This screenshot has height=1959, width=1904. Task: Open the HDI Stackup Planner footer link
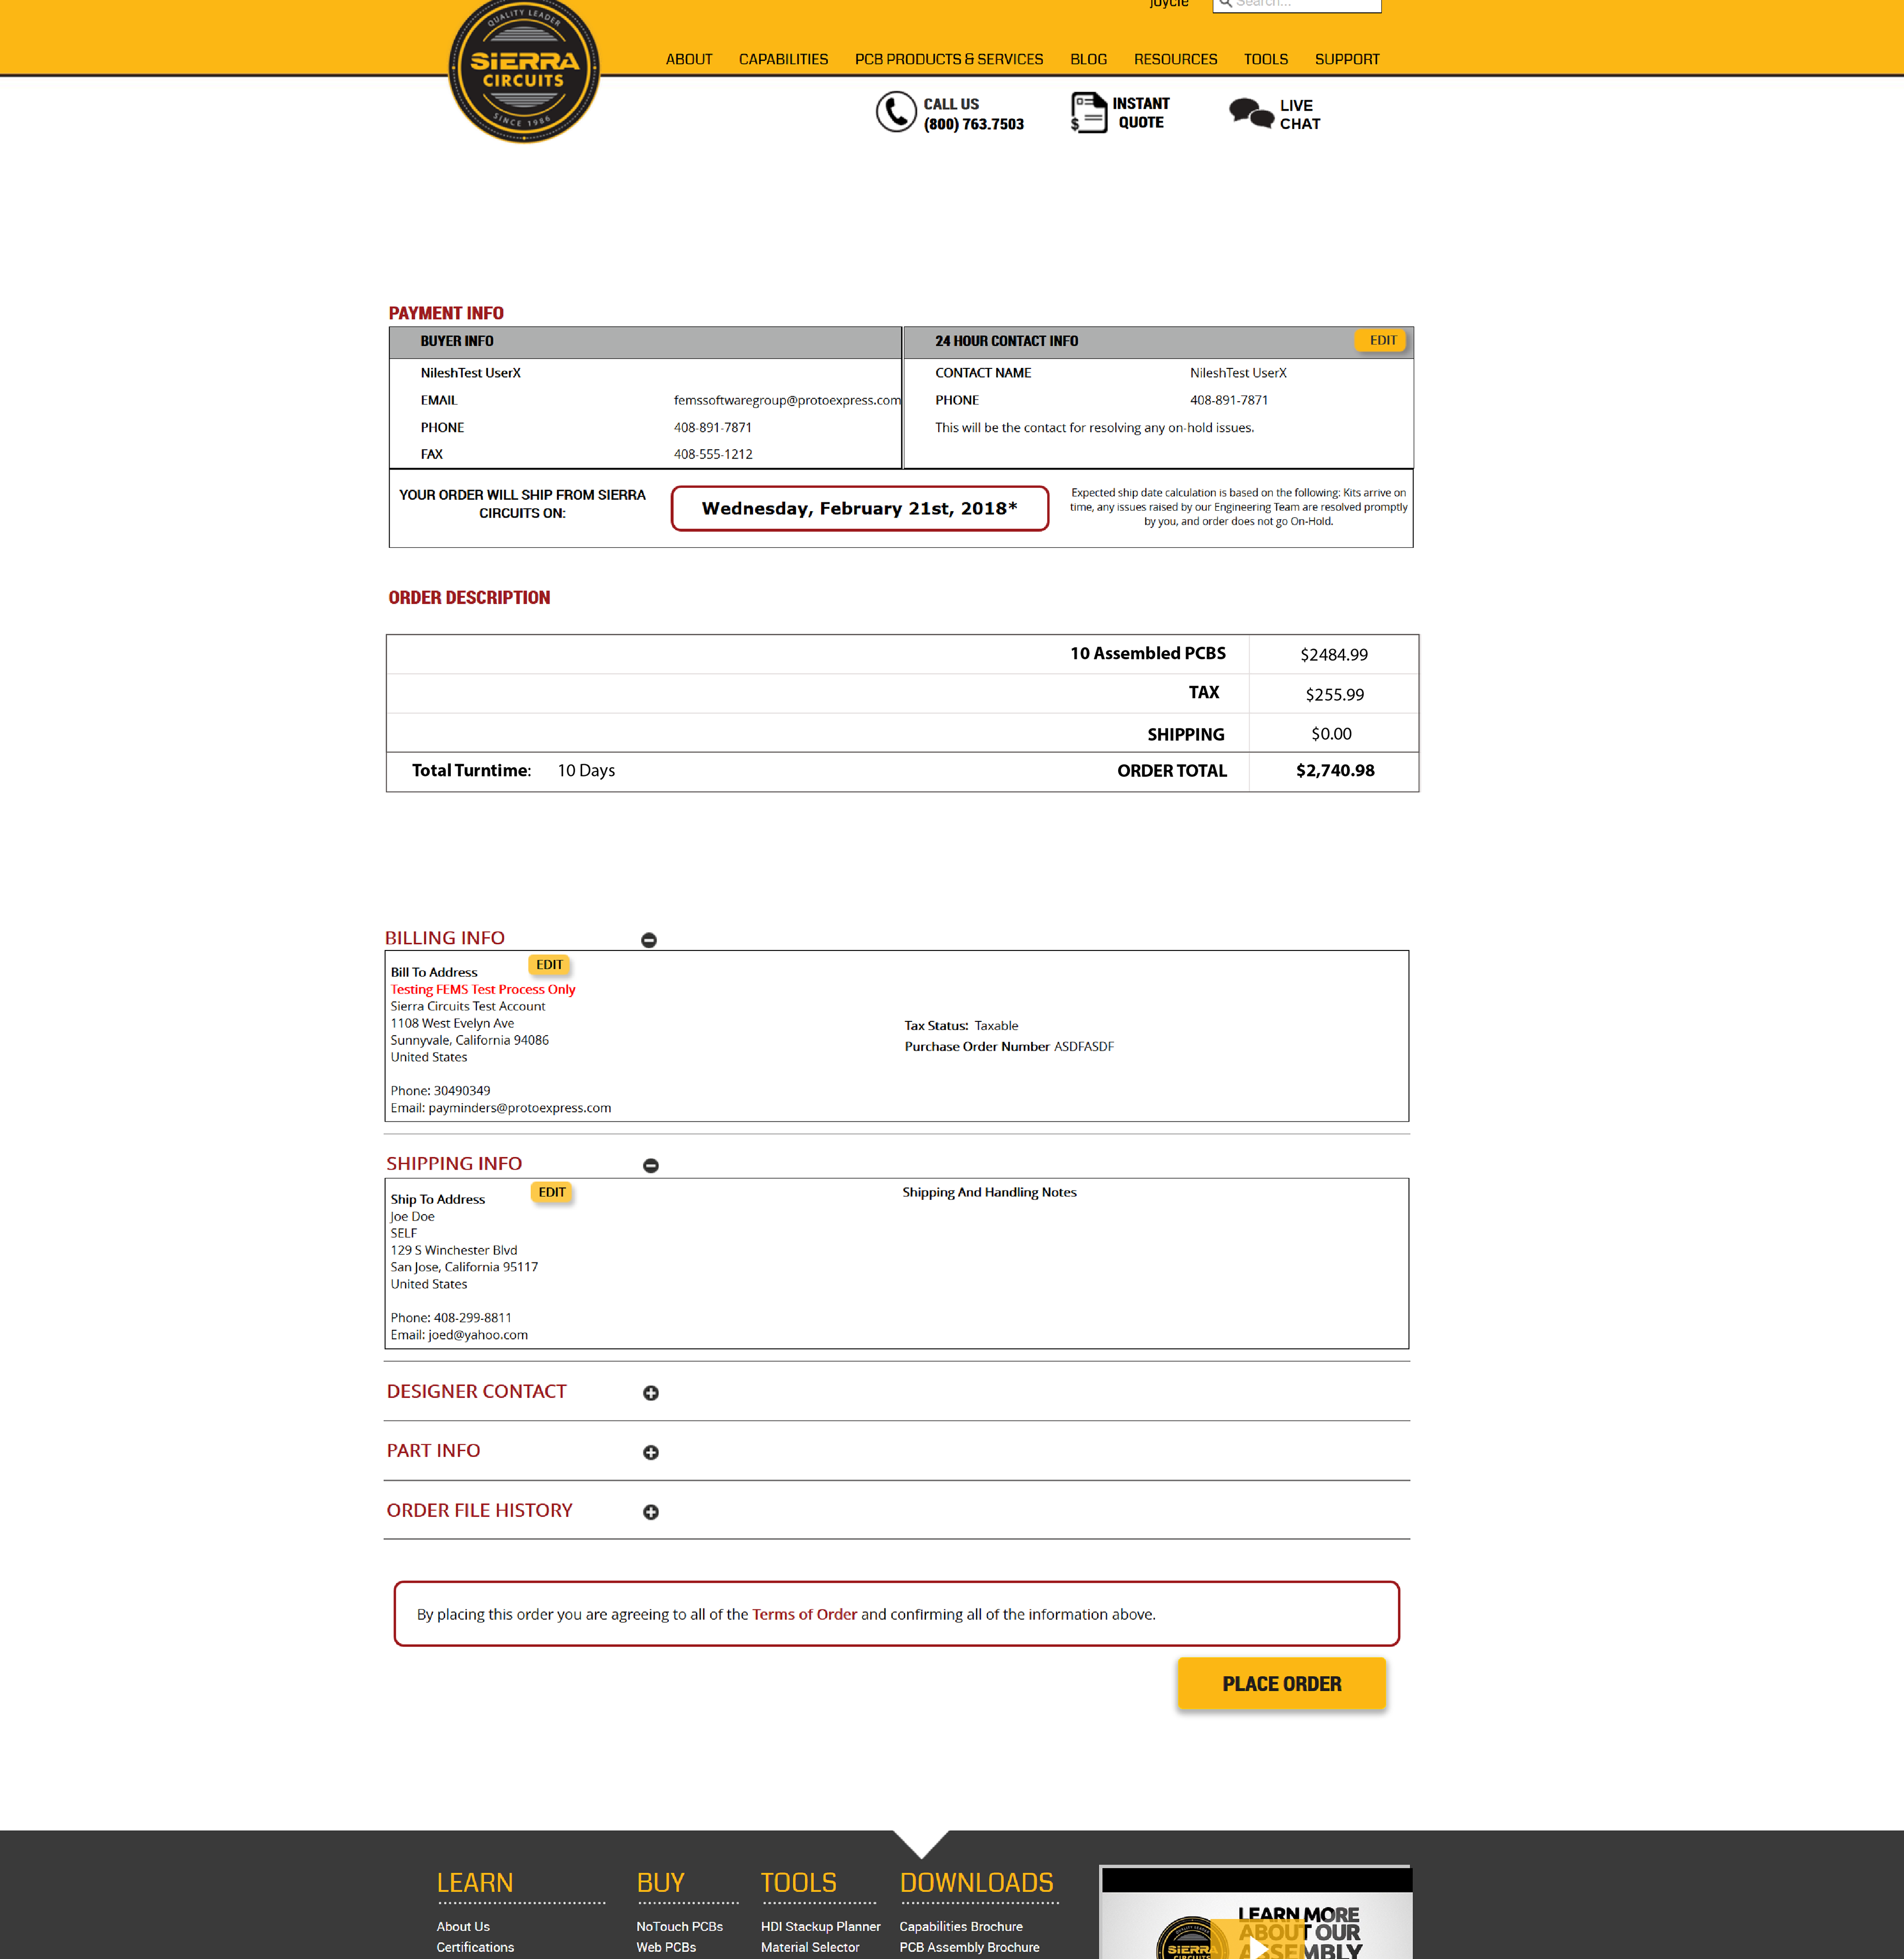820,1926
